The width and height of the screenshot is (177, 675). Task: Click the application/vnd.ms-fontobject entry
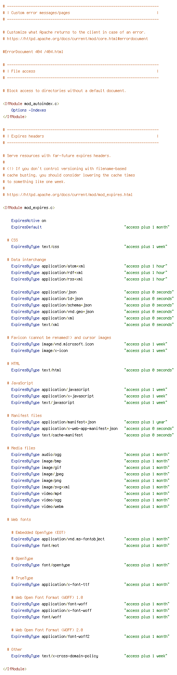click(73, 539)
